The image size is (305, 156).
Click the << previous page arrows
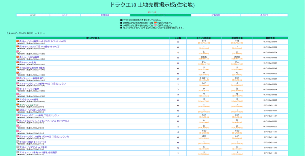36,33
